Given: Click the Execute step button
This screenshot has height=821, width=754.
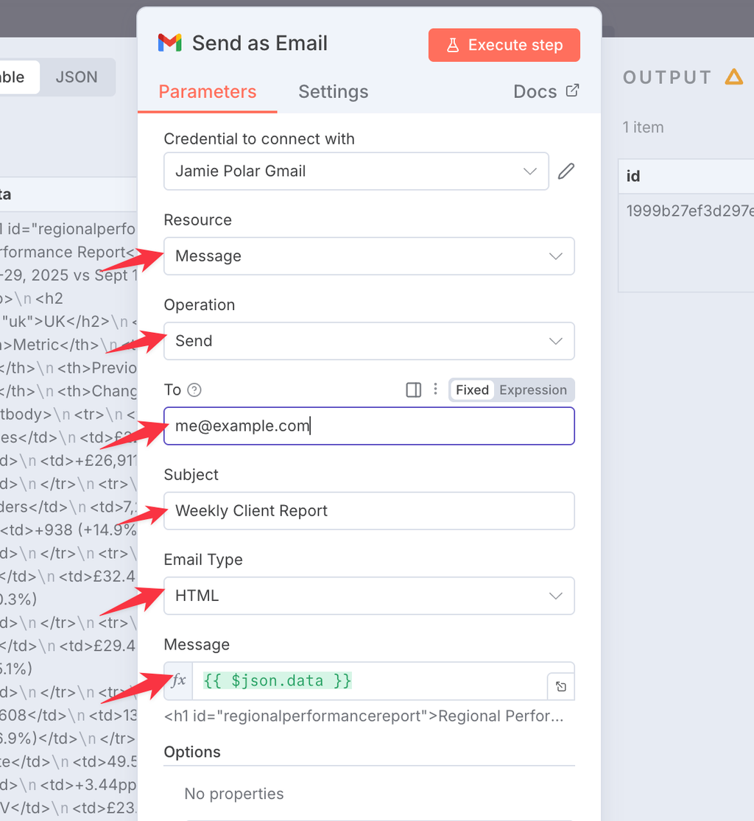Looking at the screenshot, I should click(504, 45).
